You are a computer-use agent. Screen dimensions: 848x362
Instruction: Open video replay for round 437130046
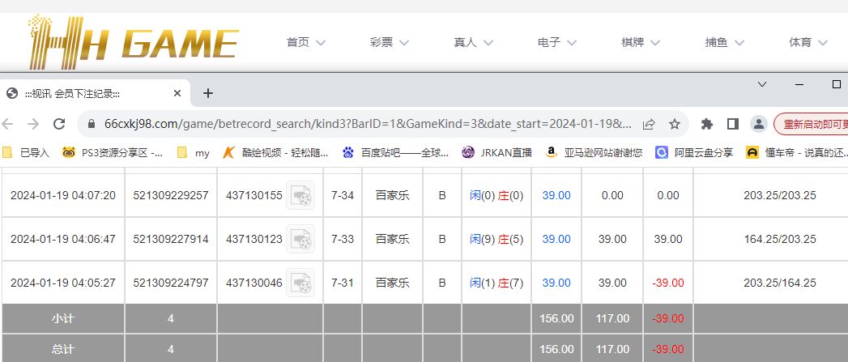300,283
